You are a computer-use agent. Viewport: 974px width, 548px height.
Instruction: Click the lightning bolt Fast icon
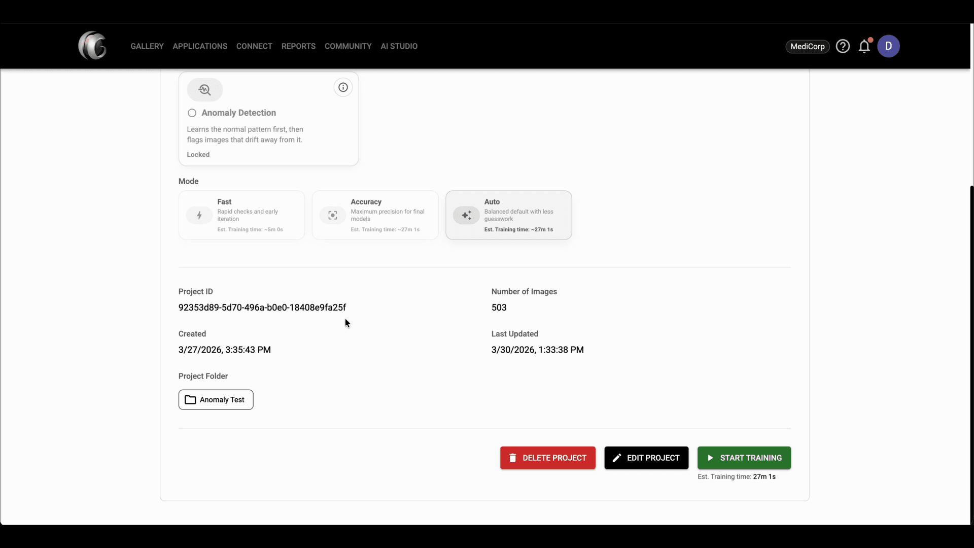click(199, 215)
